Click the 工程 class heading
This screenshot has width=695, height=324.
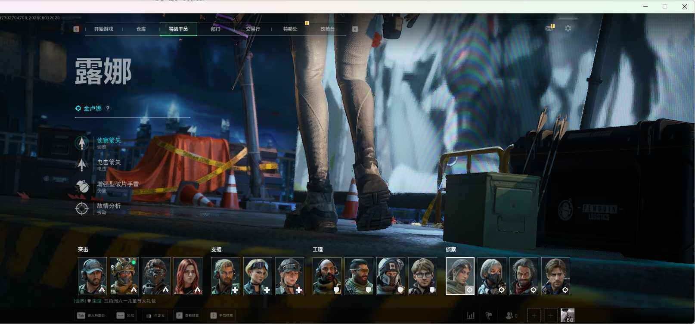click(318, 249)
